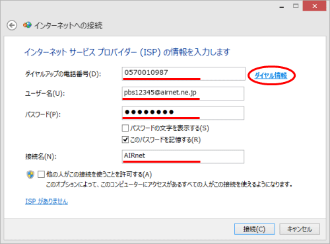
Task: Focus the 接続名 field containing AIRnet
Action: coord(183,157)
